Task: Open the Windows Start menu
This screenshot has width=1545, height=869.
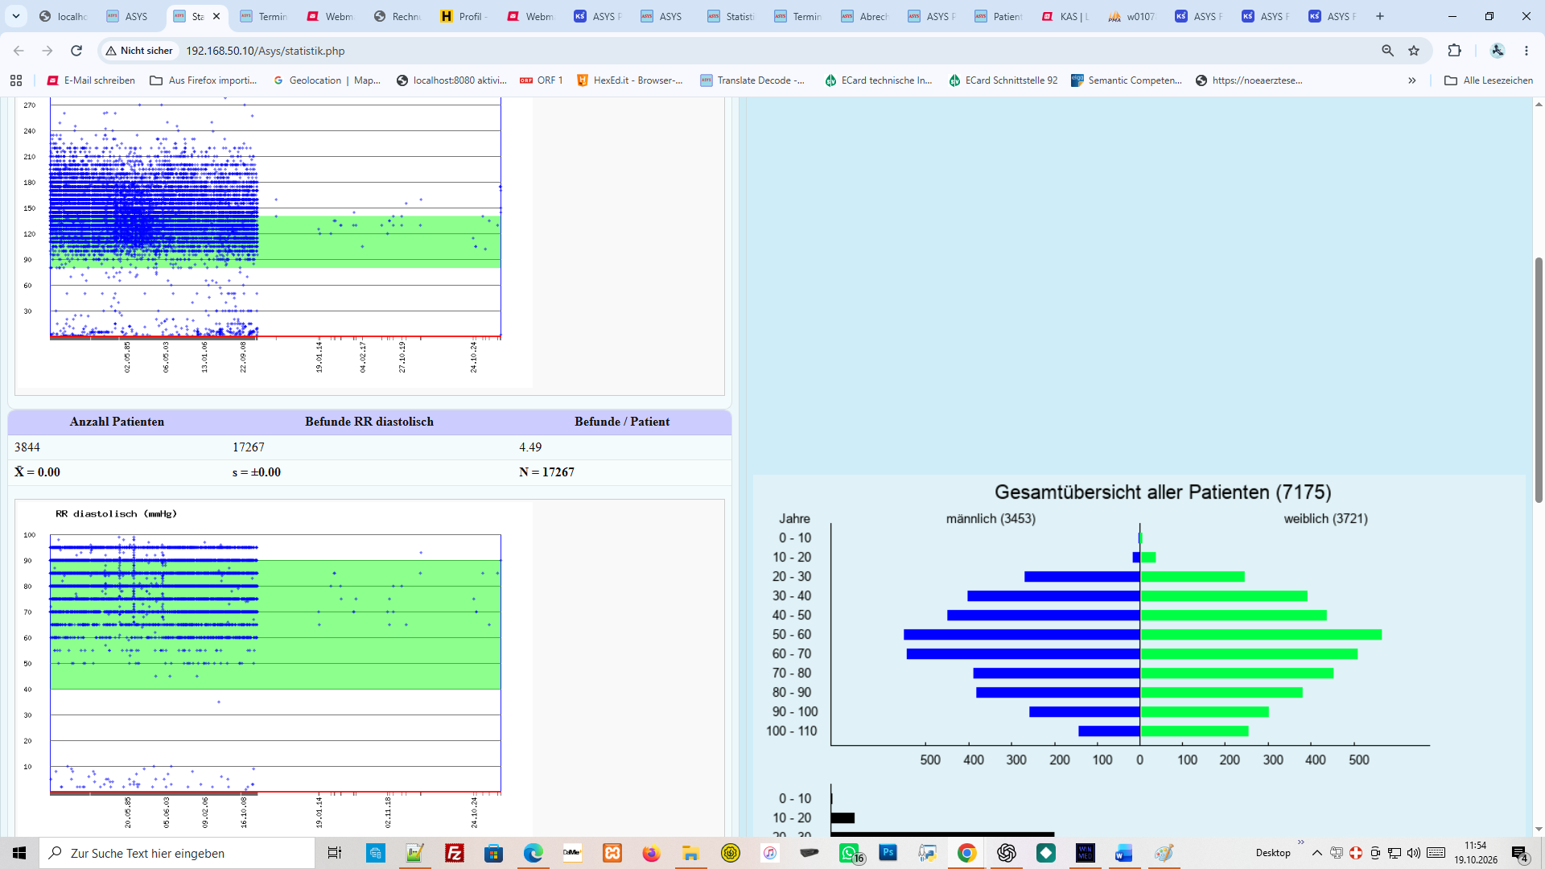Action: [19, 853]
